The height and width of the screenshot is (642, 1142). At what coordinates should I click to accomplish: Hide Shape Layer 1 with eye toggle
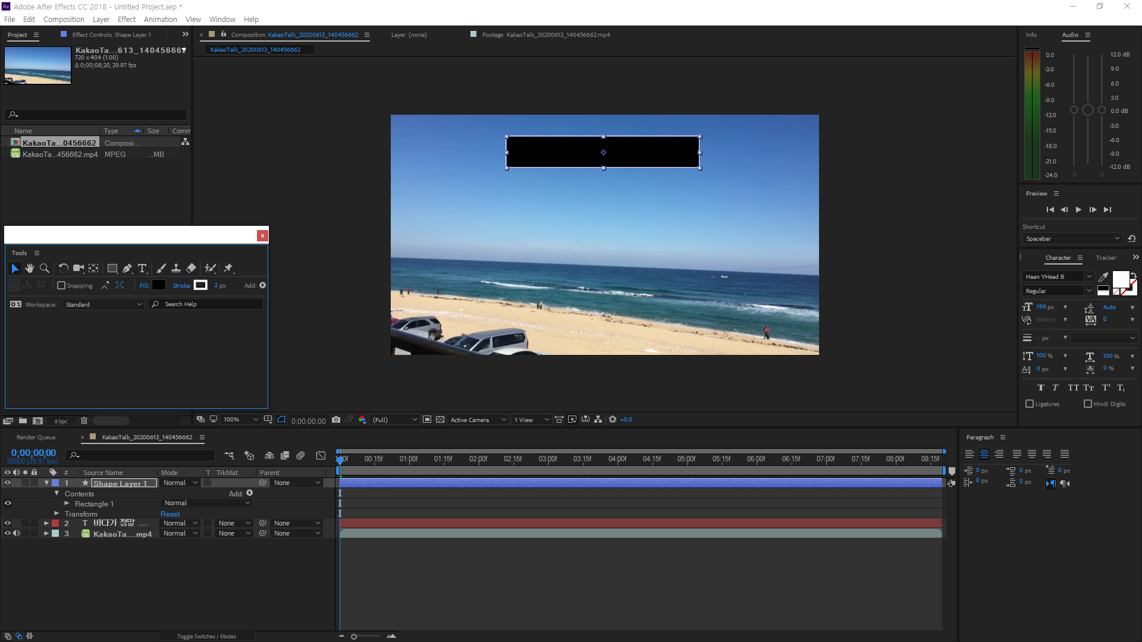8,483
